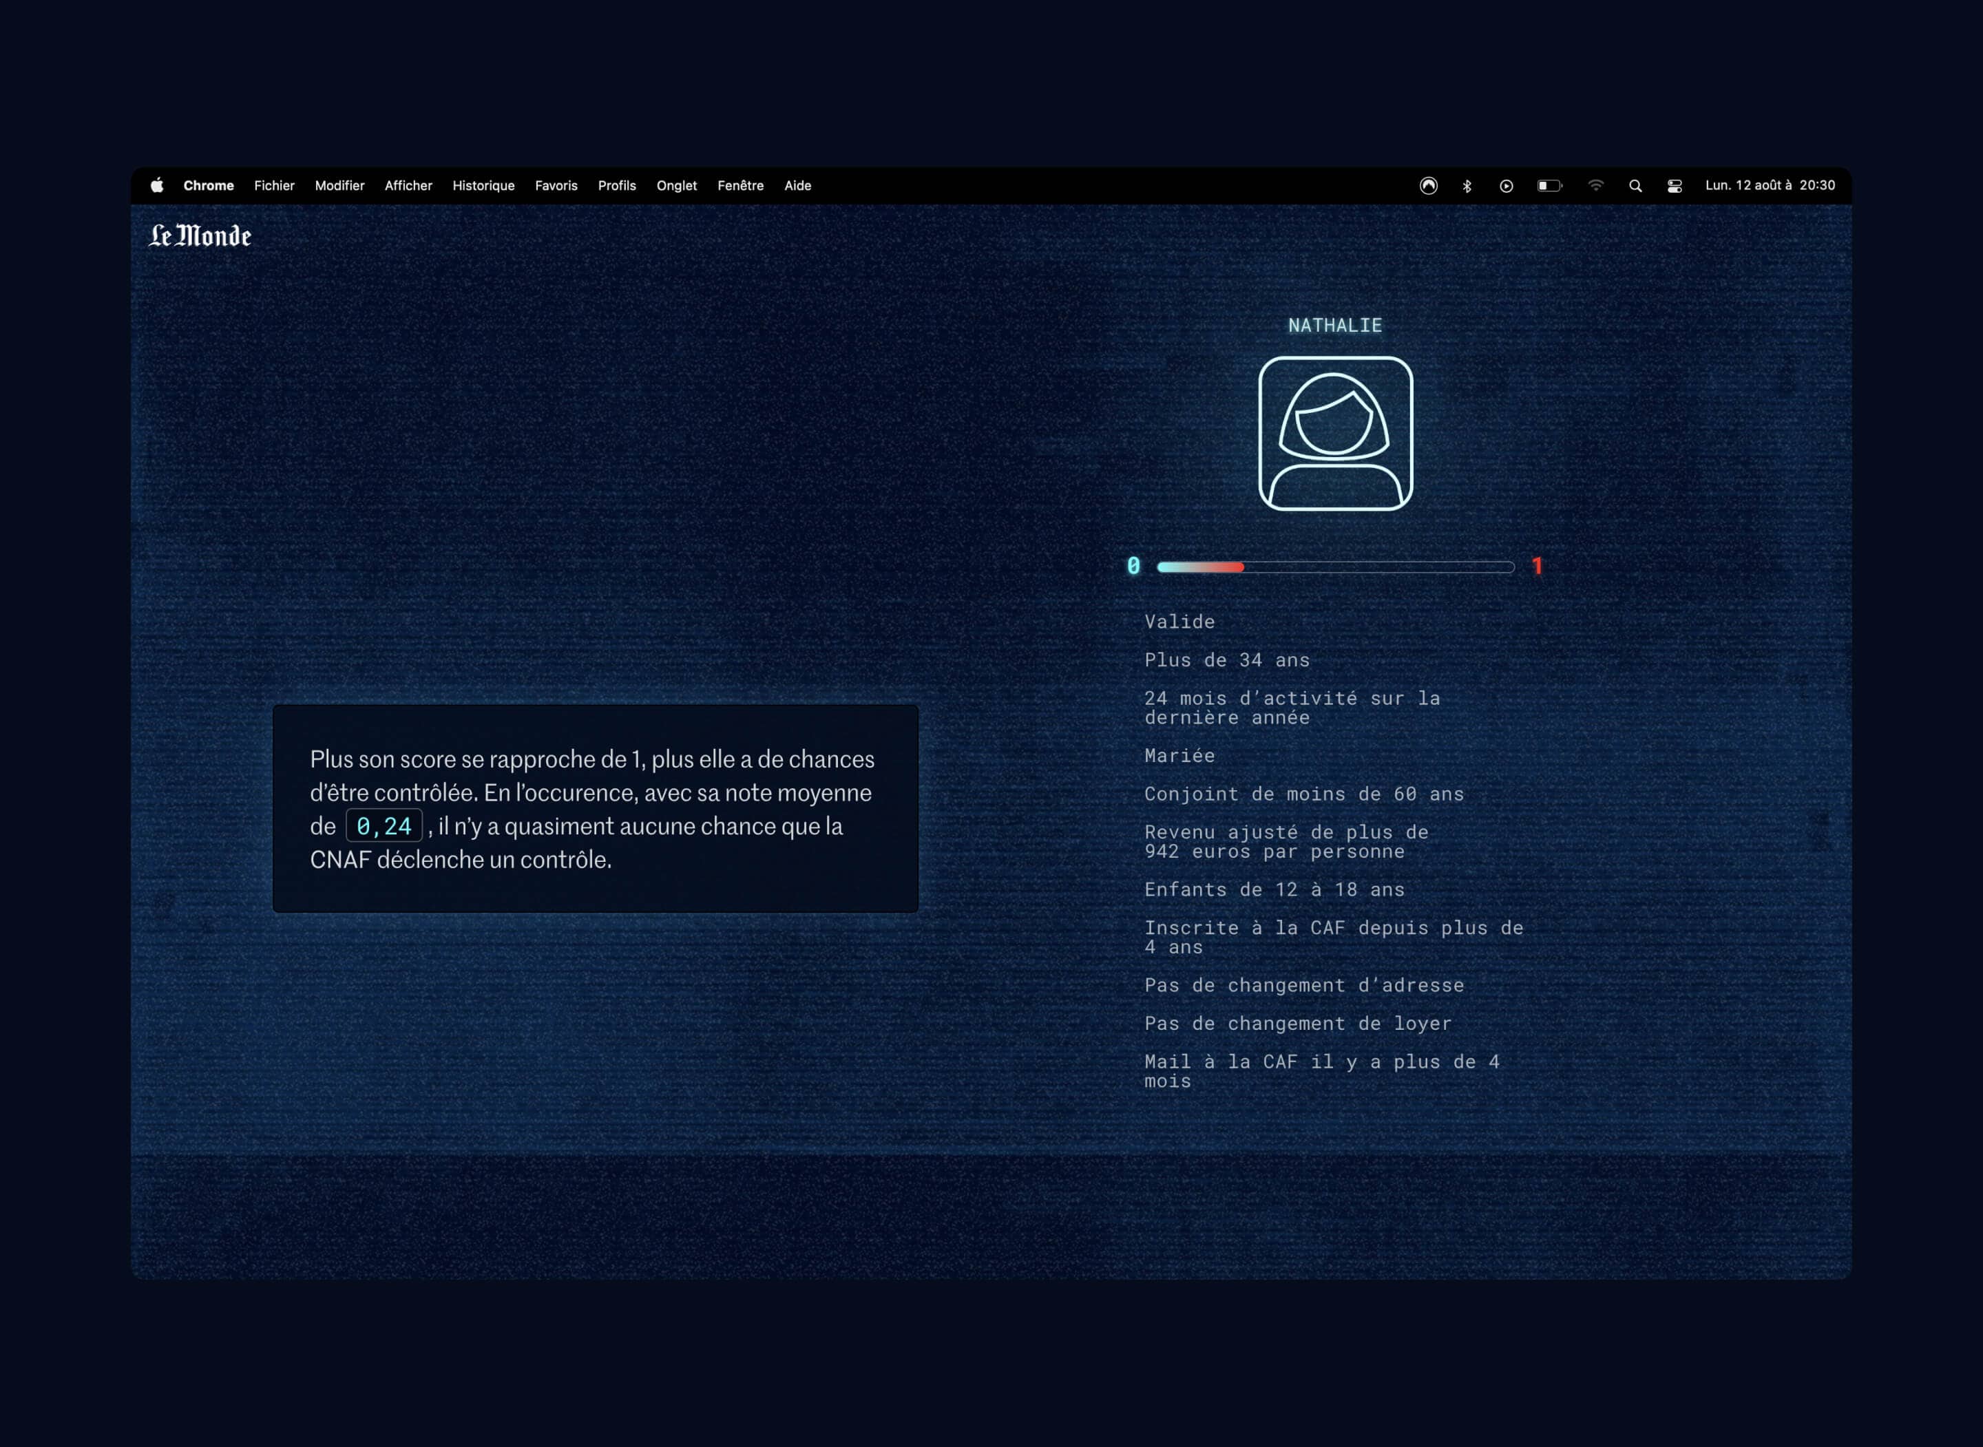1983x1447 pixels.
Task: Click the 0,24 score value badge
Action: (384, 826)
